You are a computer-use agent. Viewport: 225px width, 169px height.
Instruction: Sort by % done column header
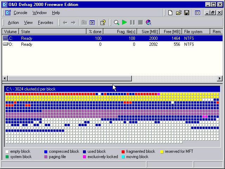click(95, 32)
